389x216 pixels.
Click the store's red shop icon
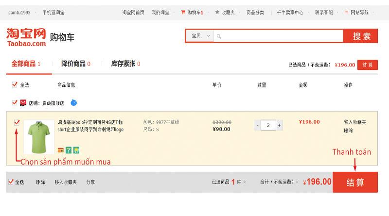click(x=23, y=103)
